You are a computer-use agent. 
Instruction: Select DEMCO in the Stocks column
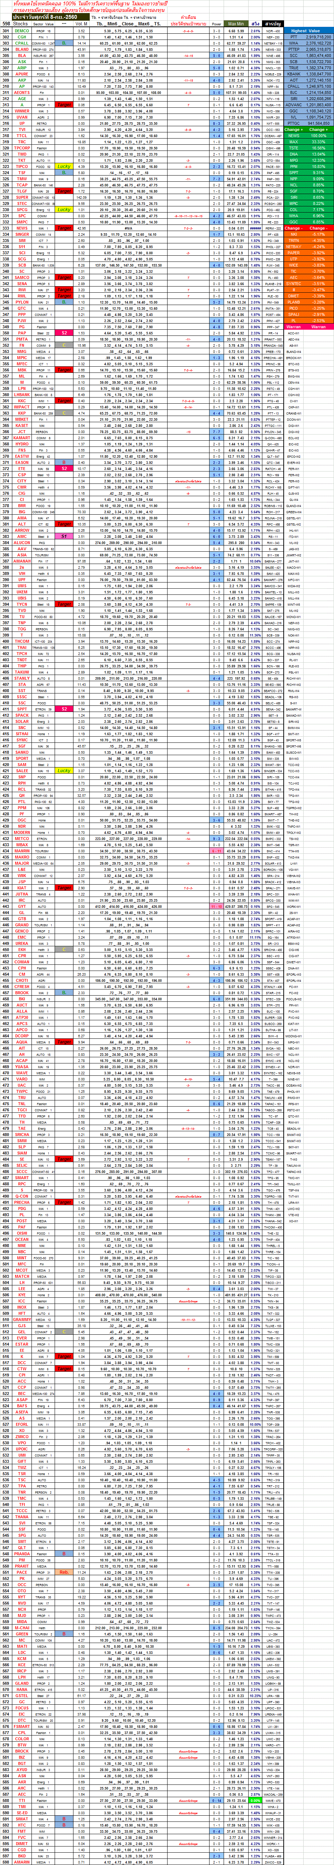tap(22, 31)
